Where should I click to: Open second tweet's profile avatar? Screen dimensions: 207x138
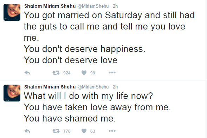coord(12,93)
